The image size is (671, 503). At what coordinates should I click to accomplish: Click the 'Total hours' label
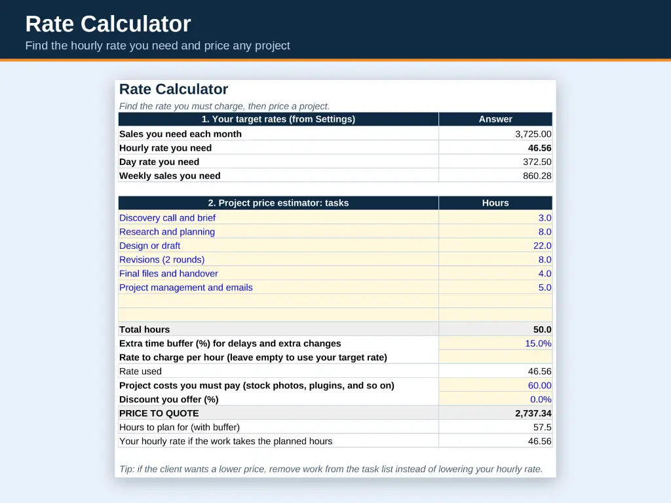[x=144, y=329]
